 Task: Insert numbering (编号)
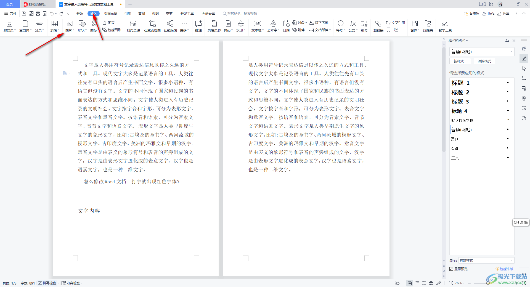(364, 26)
